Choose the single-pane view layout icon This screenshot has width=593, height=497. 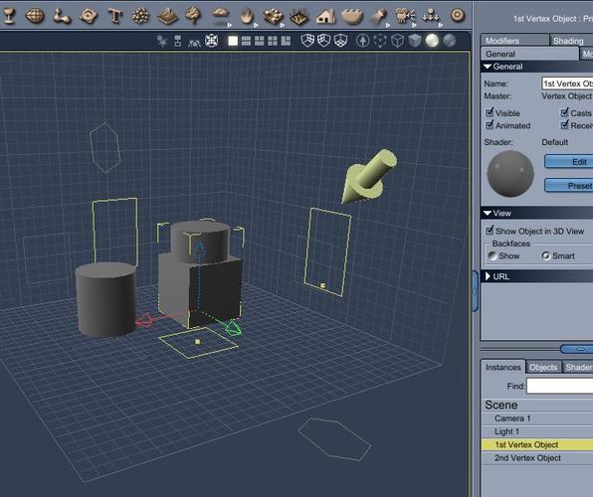coord(233,41)
